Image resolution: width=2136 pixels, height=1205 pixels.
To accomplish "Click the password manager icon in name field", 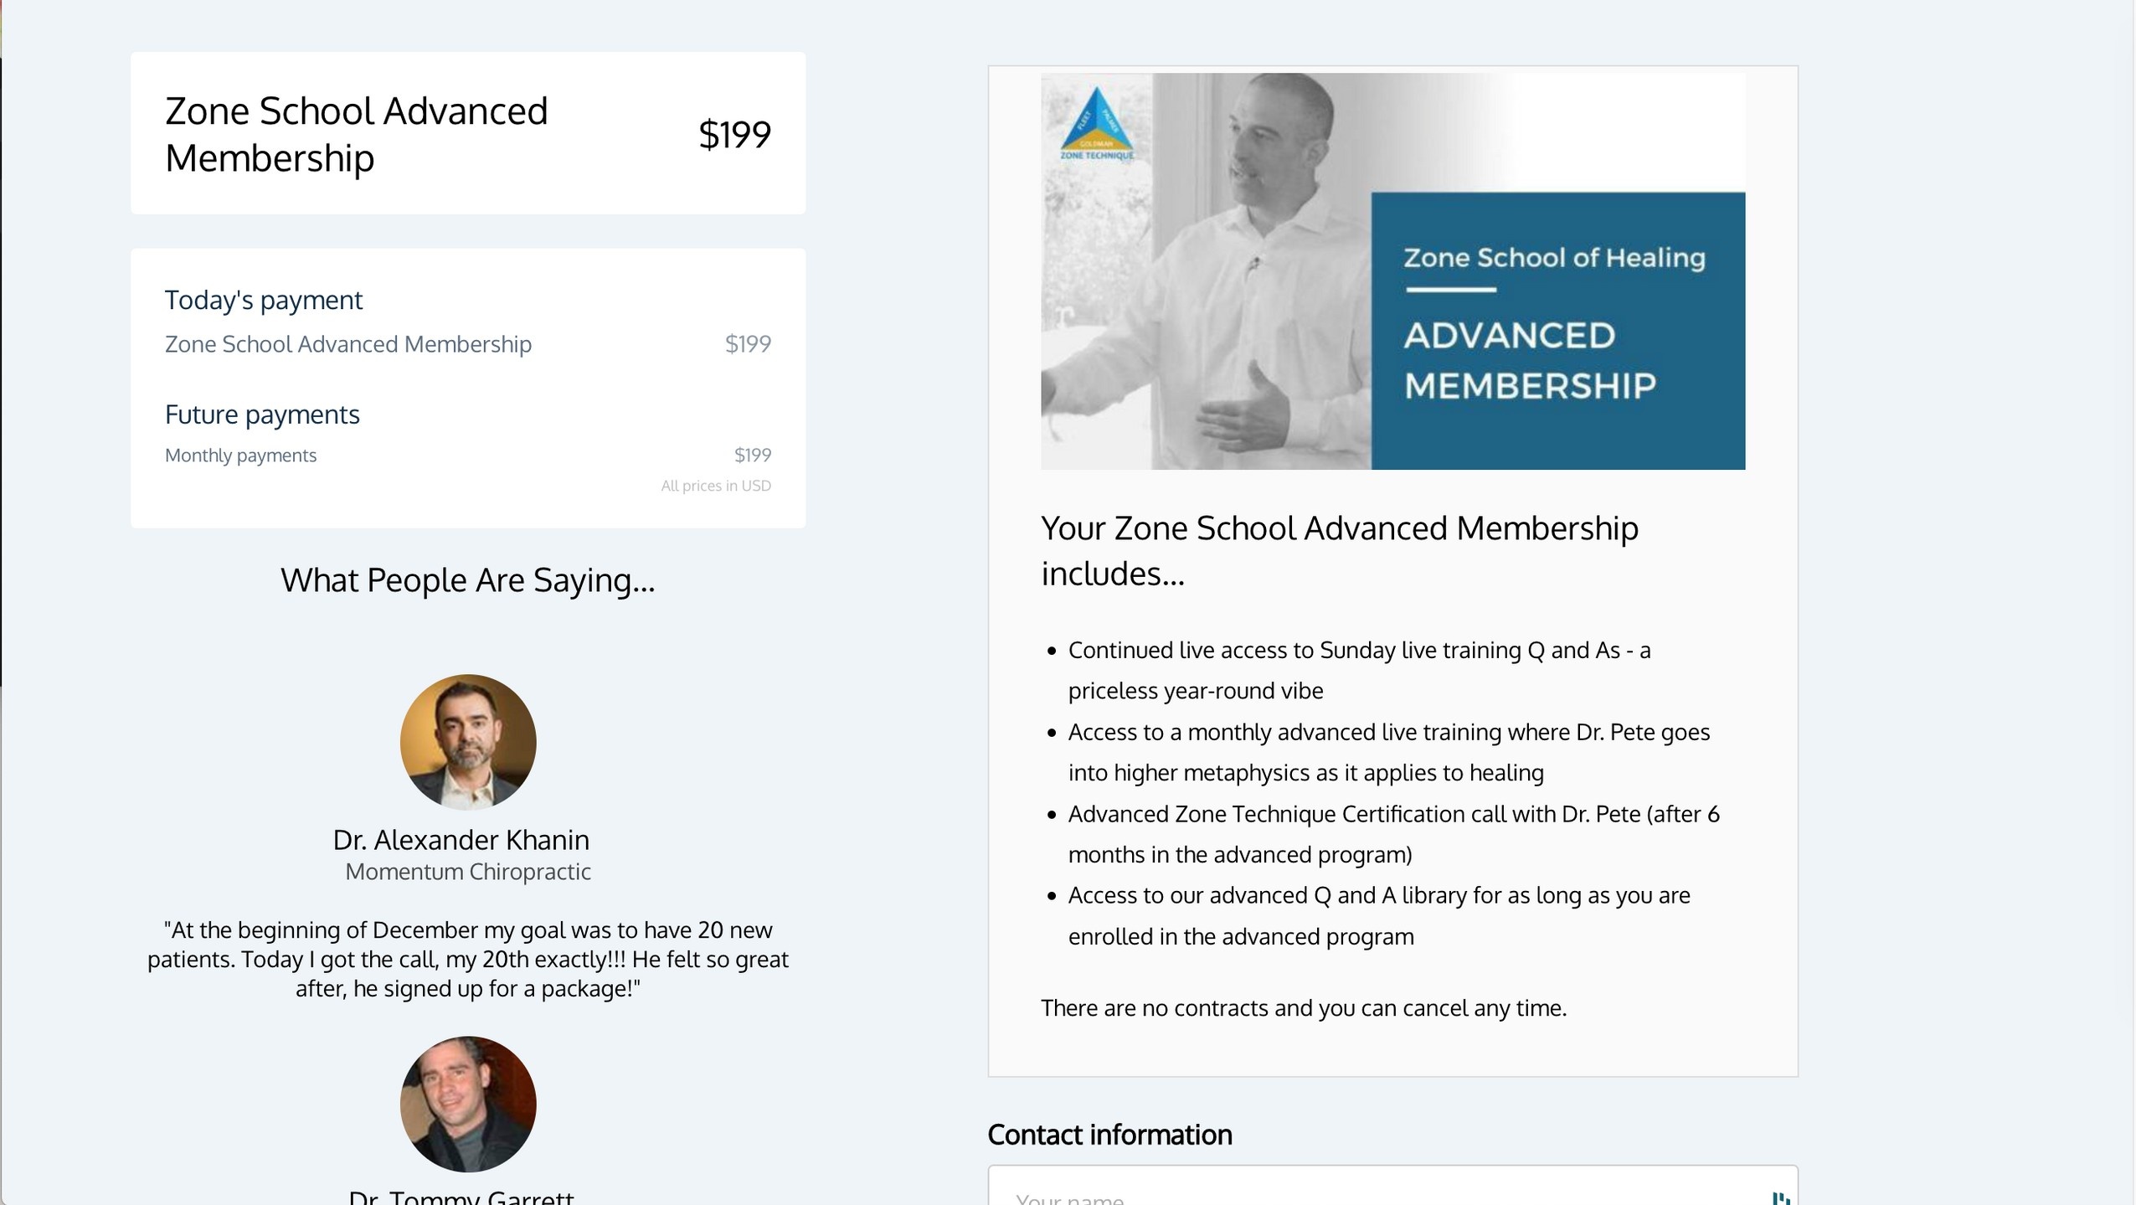I will [x=1781, y=1197].
